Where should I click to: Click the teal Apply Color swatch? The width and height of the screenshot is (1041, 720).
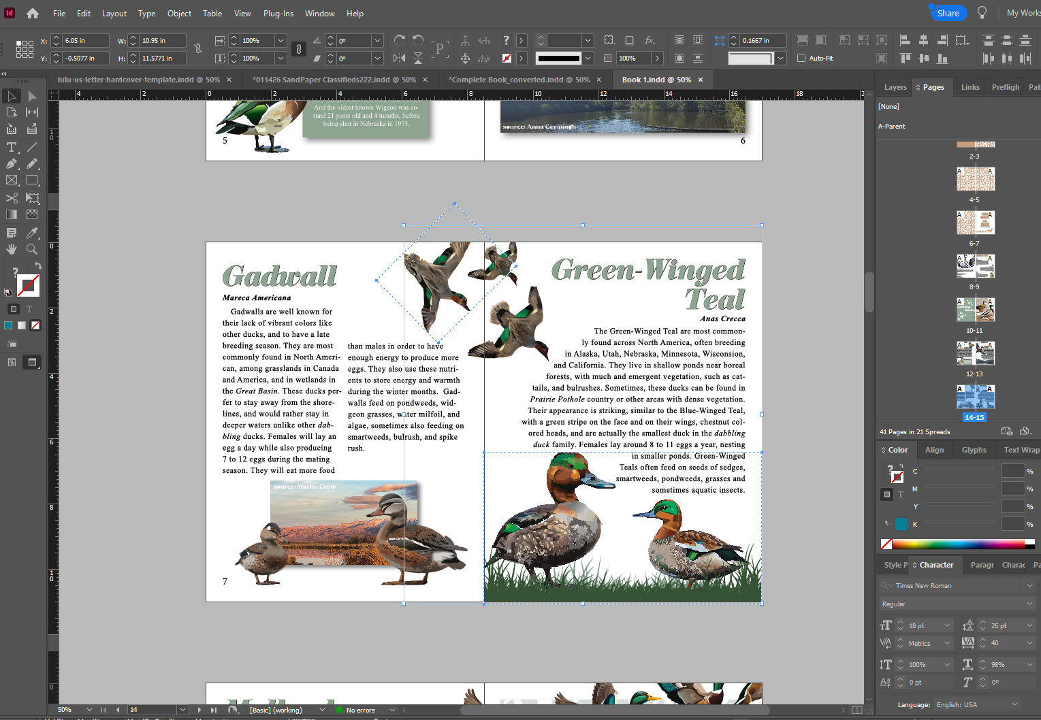pos(8,325)
